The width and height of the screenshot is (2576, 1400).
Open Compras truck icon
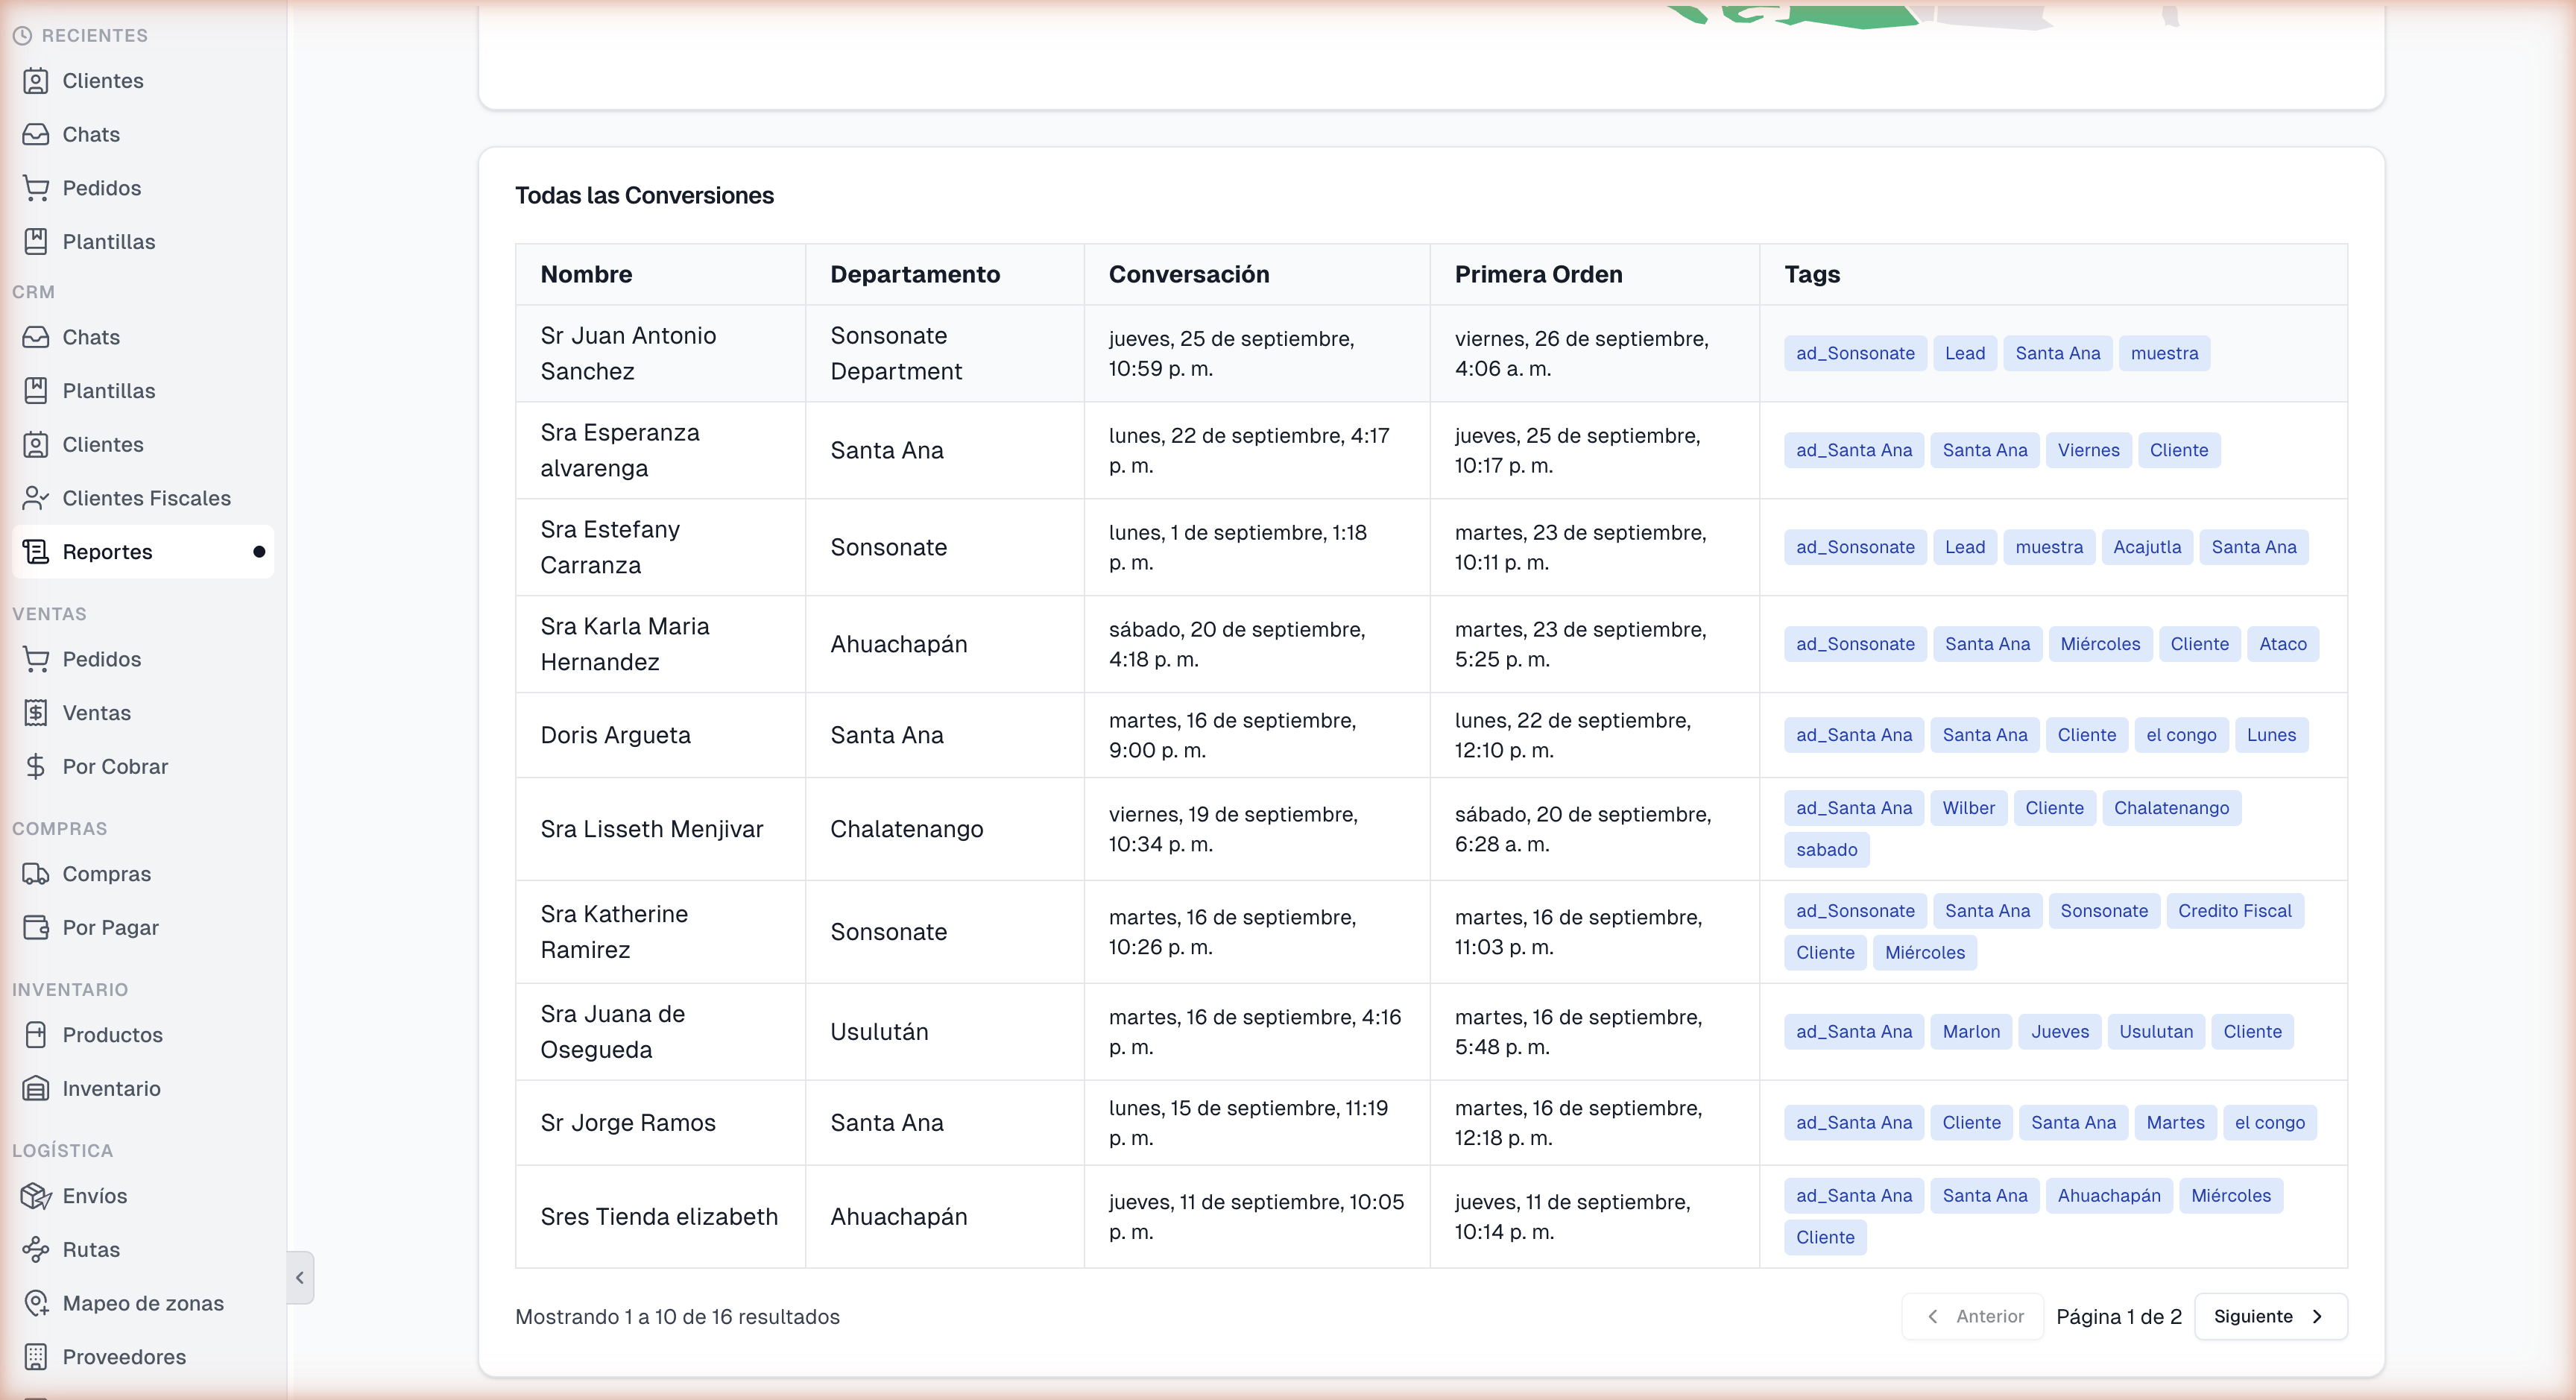coord(36,874)
